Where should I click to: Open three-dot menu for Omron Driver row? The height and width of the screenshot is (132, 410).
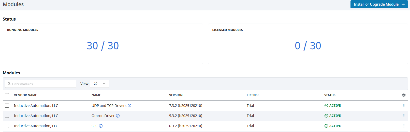pyautogui.click(x=404, y=116)
